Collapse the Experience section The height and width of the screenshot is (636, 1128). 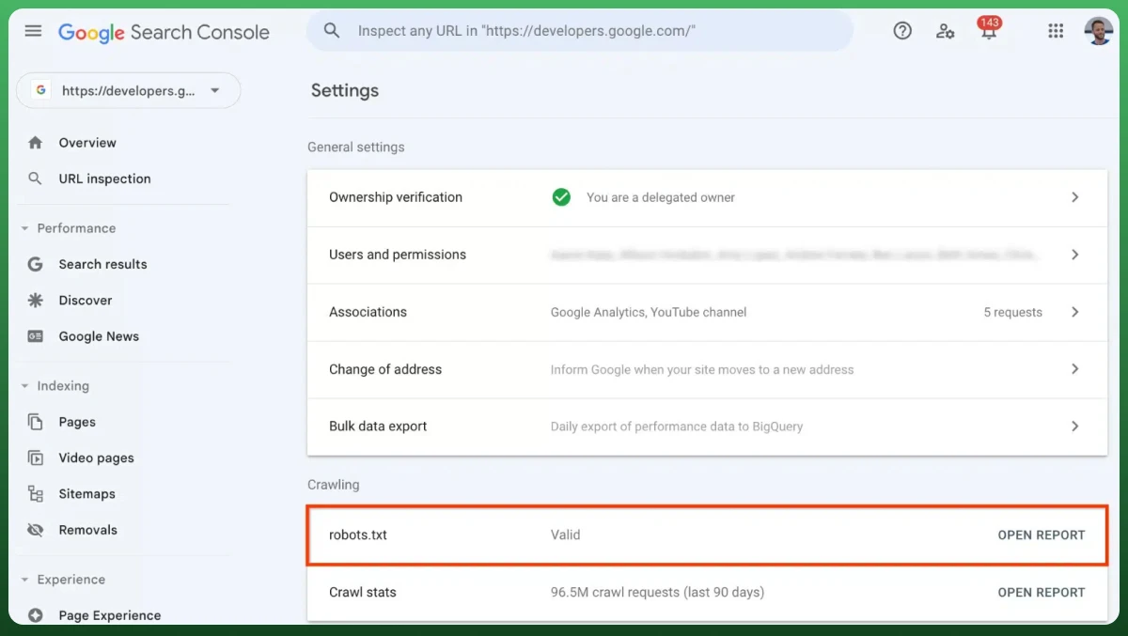click(x=24, y=580)
